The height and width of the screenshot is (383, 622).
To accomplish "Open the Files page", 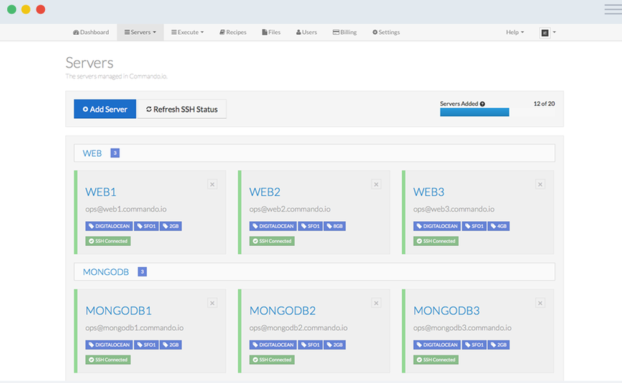I will click(271, 32).
